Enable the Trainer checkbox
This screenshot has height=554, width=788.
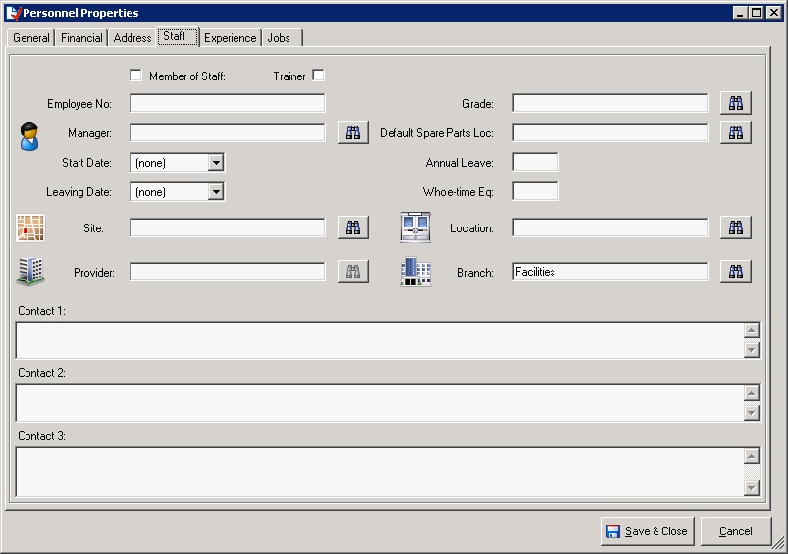pos(318,76)
